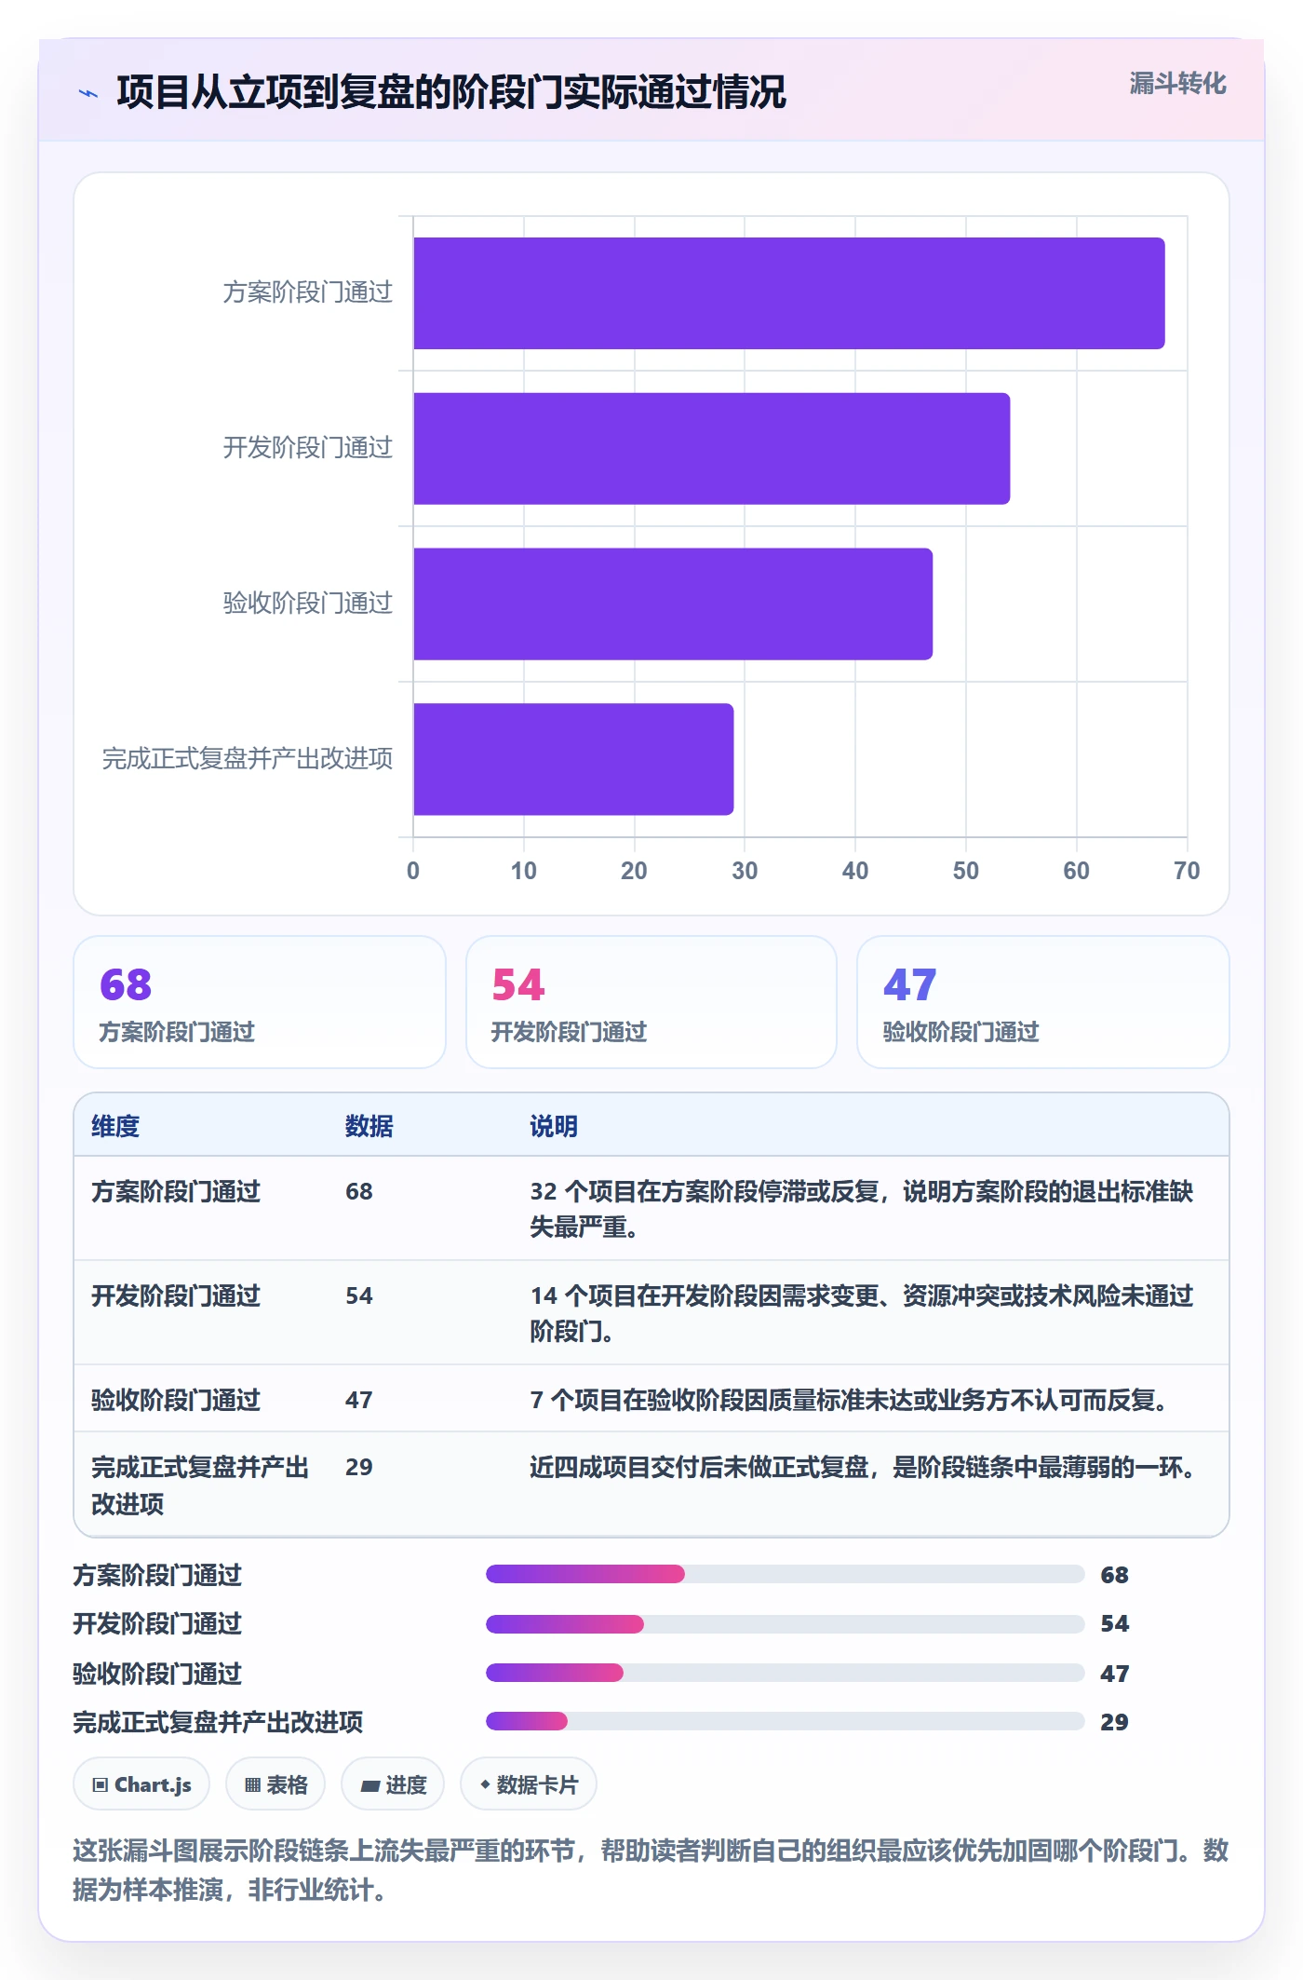
Task: Select the Chart.js chip
Action: pyautogui.click(x=141, y=1784)
